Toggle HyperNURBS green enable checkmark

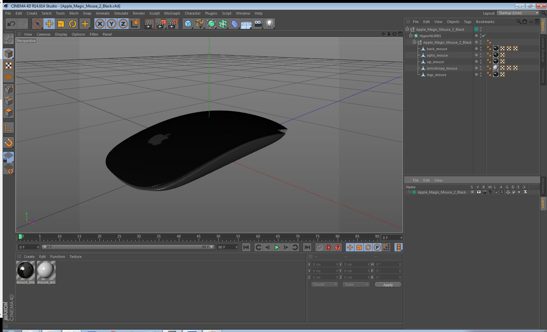(x=484, y=36)
